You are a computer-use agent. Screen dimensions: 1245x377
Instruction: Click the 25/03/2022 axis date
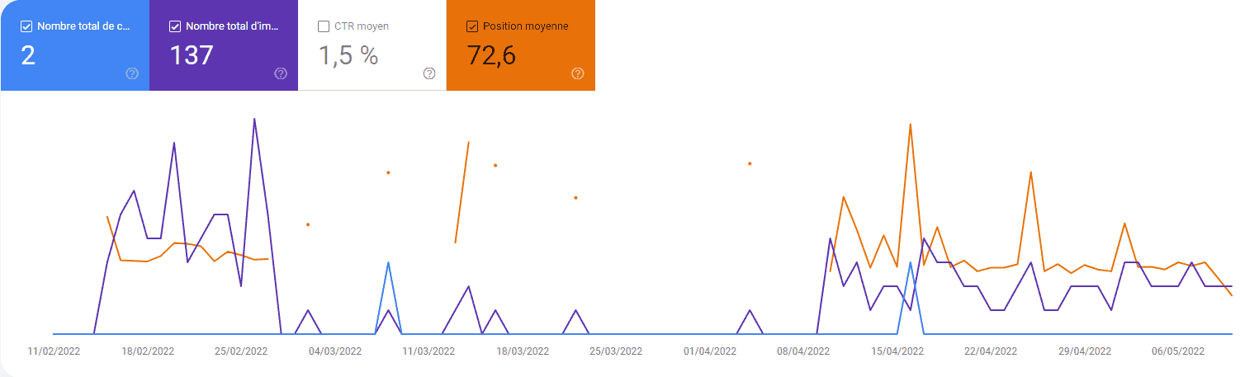coord(616,351)
